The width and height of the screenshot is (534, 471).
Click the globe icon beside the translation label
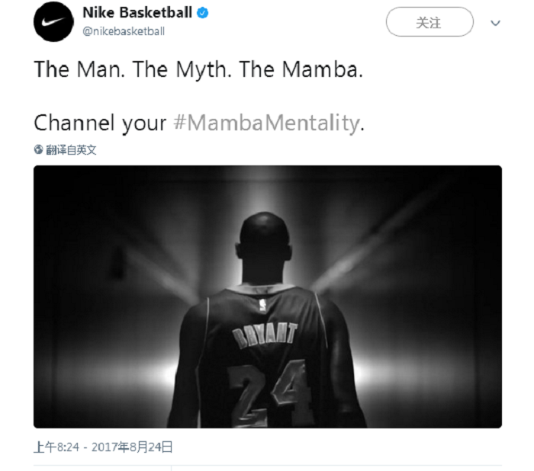click(38, 149)
